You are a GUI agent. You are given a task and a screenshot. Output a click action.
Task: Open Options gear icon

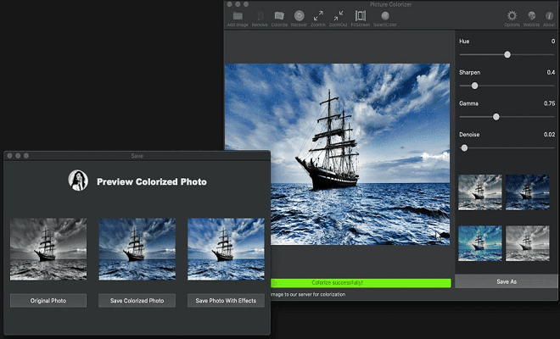[512, 16]
